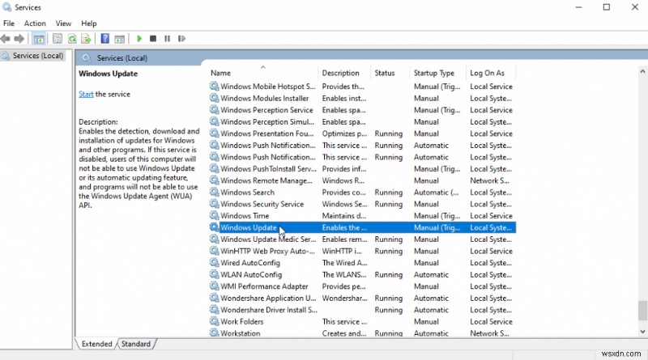Click Local Service logon of Windows Time
648x360 pixels.
tap(491, 215)
